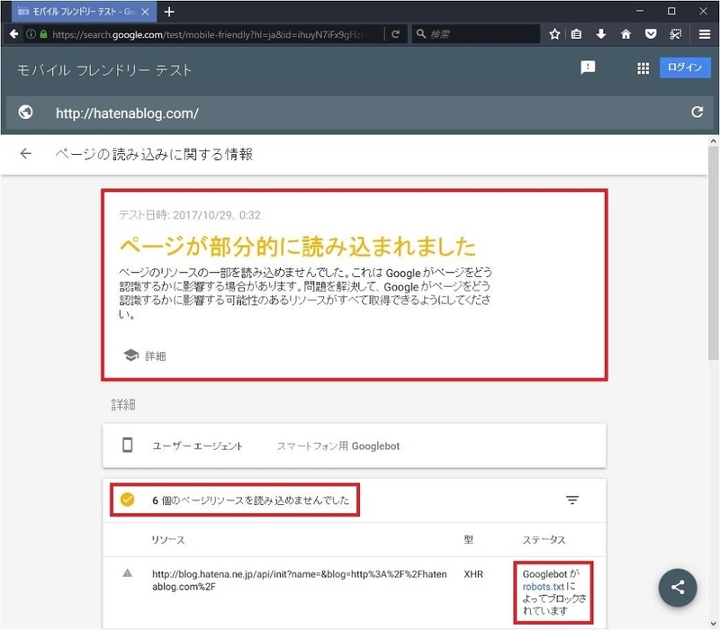Open a new tab with plus button
Image resolution: width=720 pixels, height=630 pixels.
coord(169,12)
